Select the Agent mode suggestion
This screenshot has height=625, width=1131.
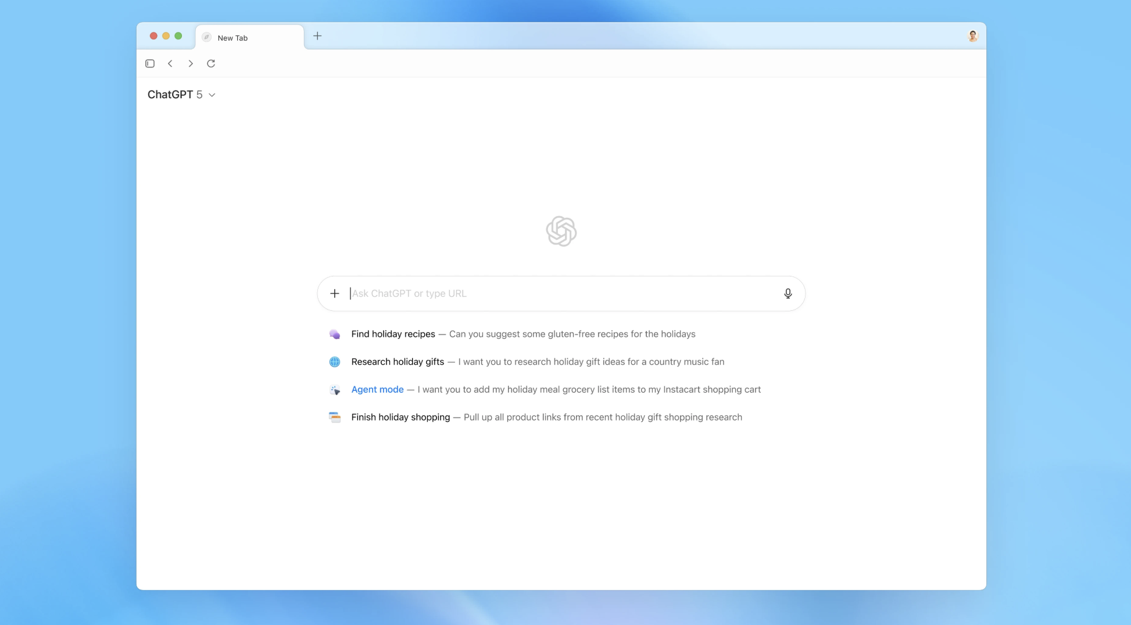(377, 390)
